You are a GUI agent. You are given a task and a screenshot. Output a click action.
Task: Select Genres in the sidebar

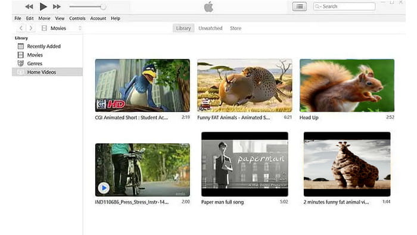coord(47,64)
